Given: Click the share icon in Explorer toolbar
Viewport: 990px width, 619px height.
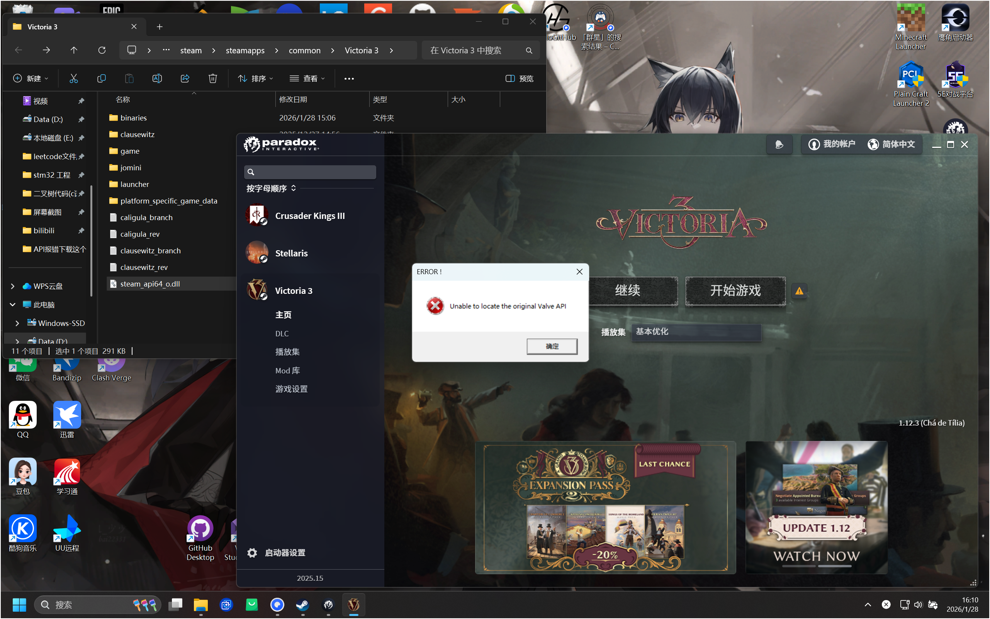Looking at the screenshot, I should click(x=185, y=78).
